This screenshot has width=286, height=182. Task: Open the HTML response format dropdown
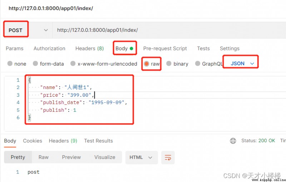coord(141,157)
